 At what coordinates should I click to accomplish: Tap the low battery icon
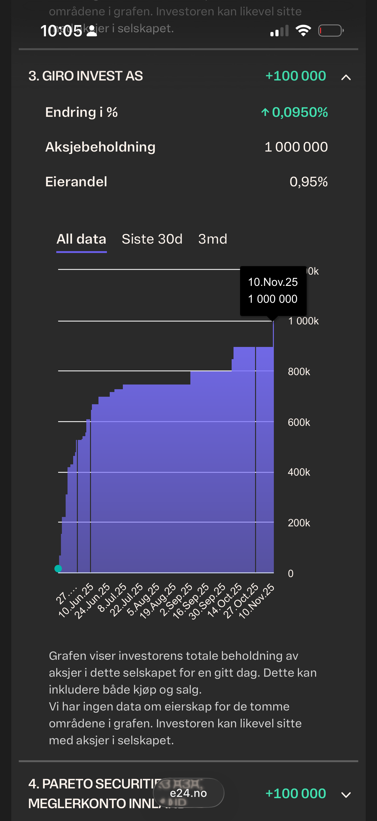point(331,31)
